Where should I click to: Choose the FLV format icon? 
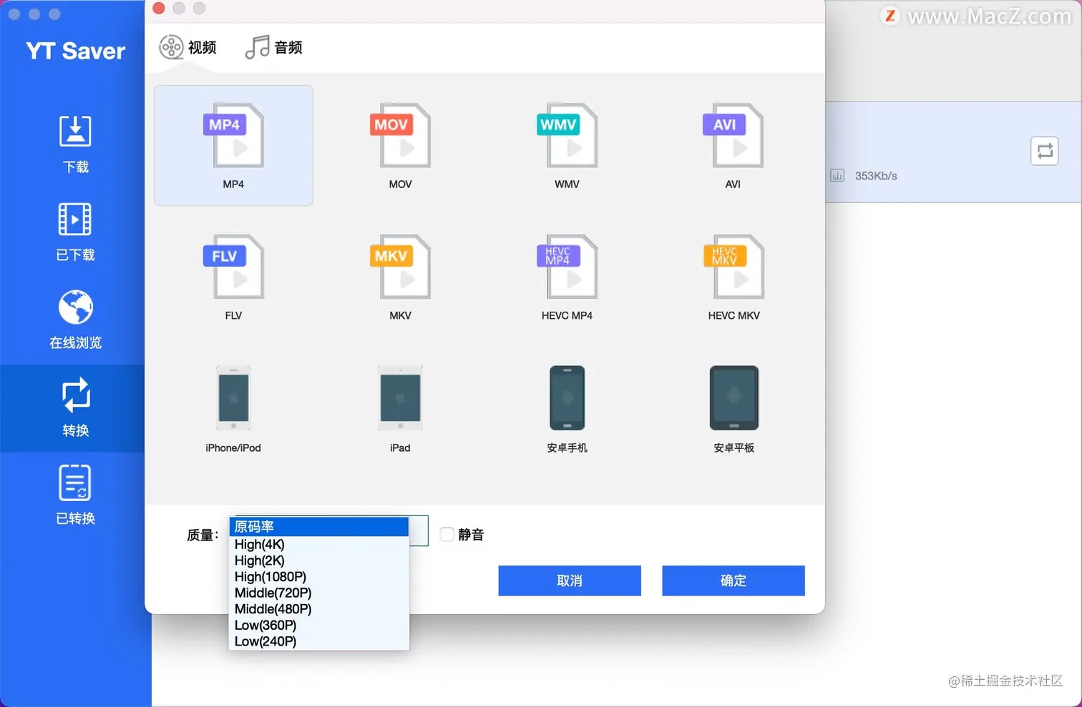pos(233,267)
